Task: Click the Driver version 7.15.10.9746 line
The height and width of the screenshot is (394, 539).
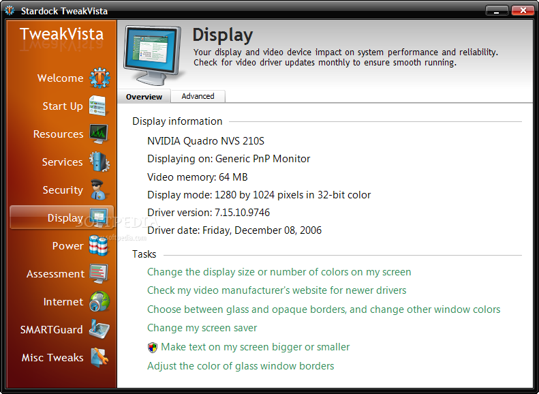Action: (x=209, y=213)
